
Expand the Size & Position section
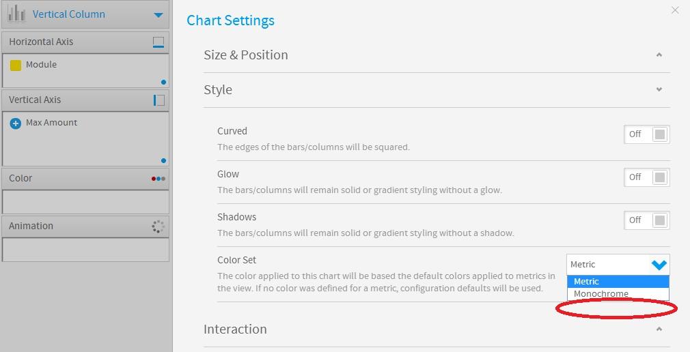click(x=659, y=55)
